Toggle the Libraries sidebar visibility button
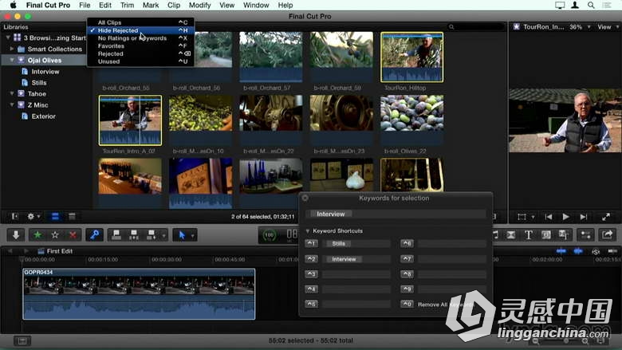The width and height of the screenshot is (622, 350). click(14, 216)
